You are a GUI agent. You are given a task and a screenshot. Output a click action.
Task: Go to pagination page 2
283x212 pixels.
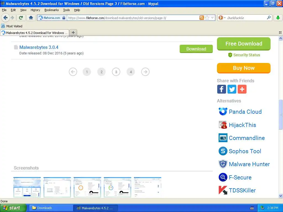[101, 72]
